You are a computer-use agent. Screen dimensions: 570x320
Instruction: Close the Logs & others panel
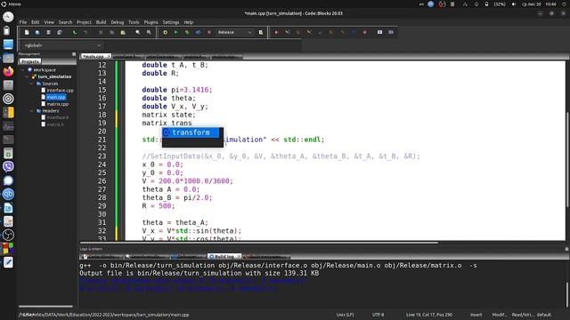[x=566, y=249]
